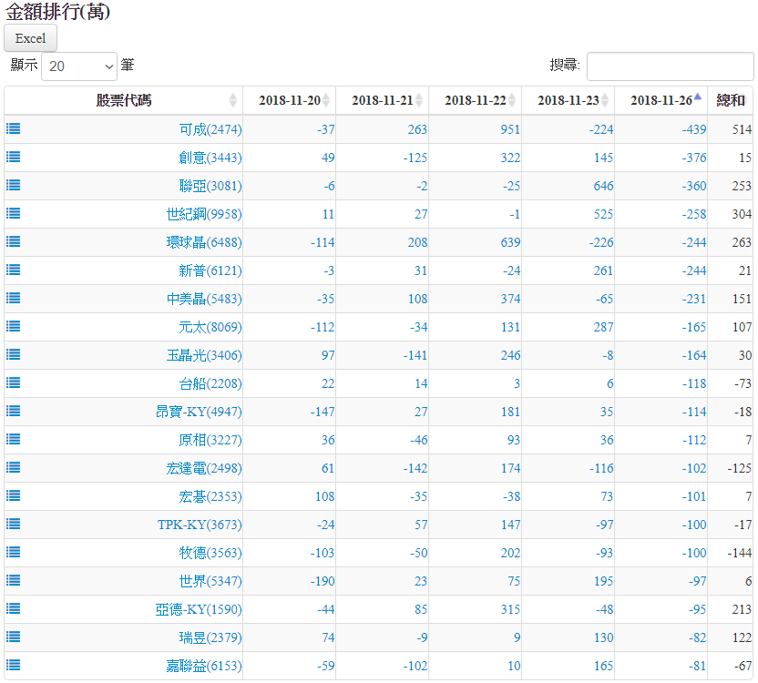Open the 顯示 rows-per-page dropdown
Viewport: 758px width, 683px height.
[79, 66]
